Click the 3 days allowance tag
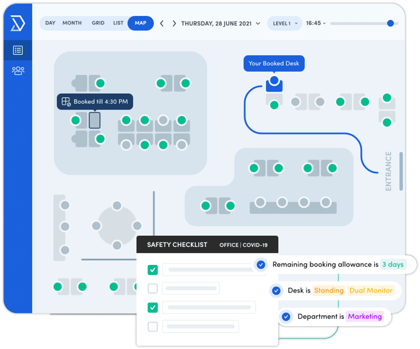Viewport: 420px width, 349px height. 393,265
